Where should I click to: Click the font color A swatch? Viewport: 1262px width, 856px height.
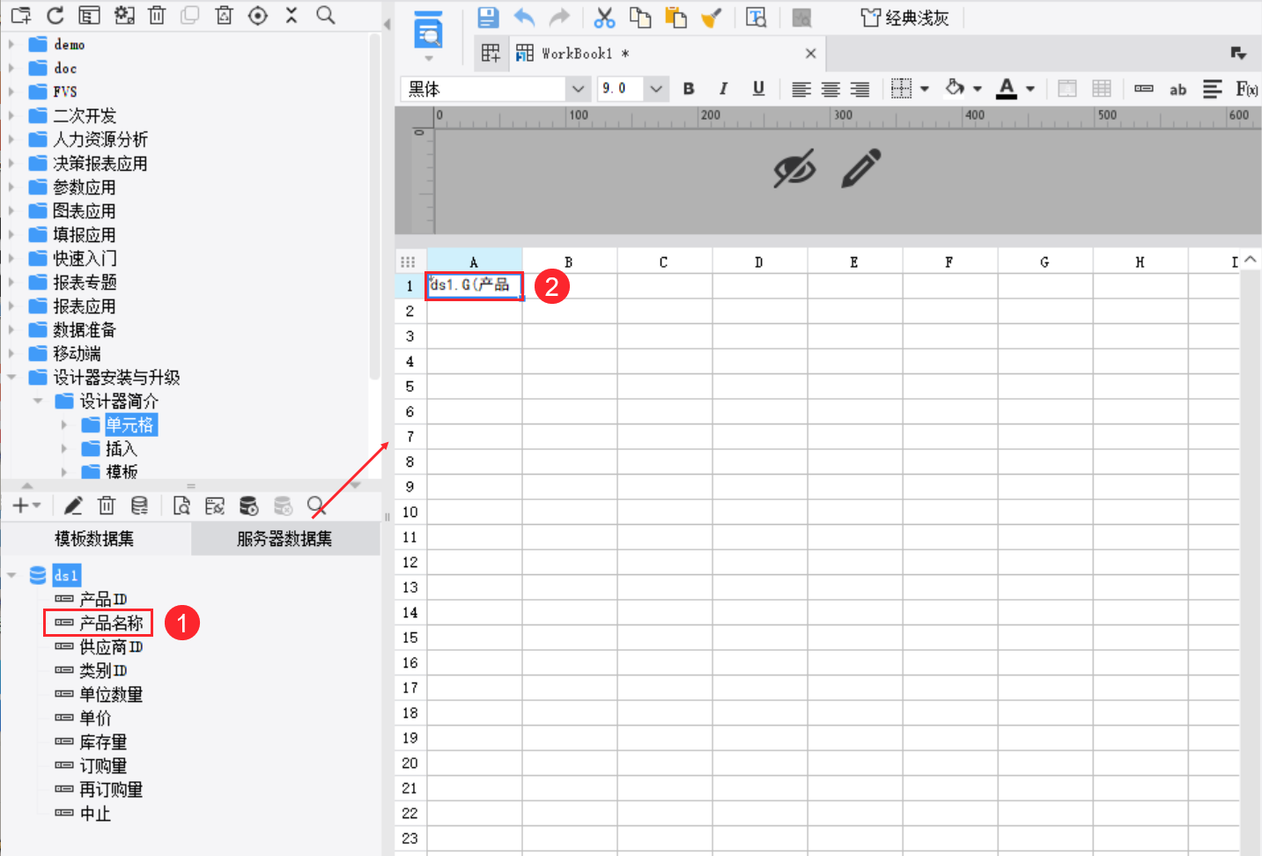coord(1007,88)
